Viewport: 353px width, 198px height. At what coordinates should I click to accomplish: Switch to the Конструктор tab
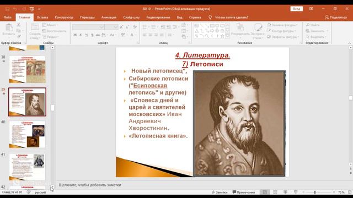(64, 17)
